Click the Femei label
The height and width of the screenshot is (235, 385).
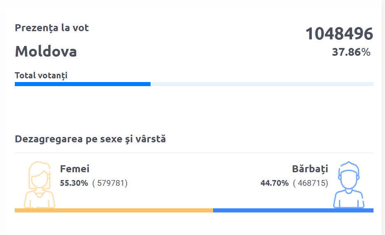[74, 169]
